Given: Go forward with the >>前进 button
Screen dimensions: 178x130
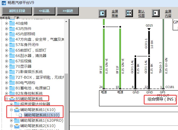Looking at the screenshot, I should pyautogui.click(x=68, y=11).
